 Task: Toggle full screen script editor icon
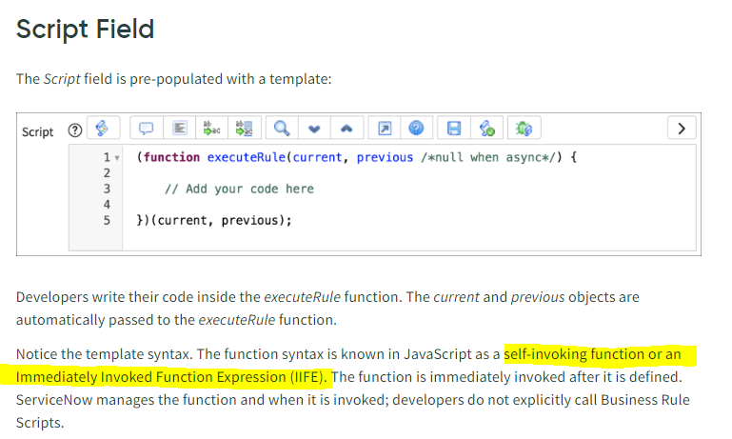coord(385,129)
